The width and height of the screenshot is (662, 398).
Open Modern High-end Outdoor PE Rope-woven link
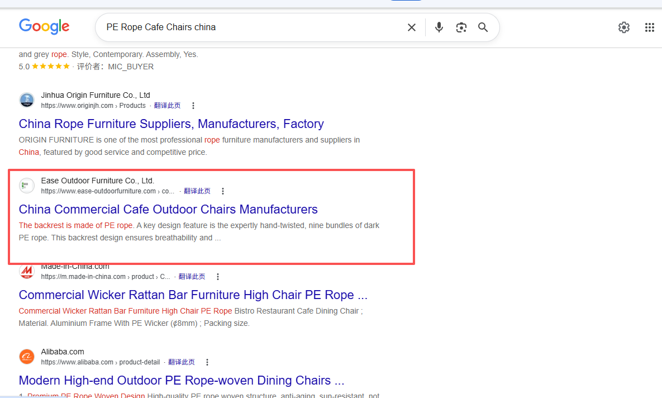(x=182, y=380)
